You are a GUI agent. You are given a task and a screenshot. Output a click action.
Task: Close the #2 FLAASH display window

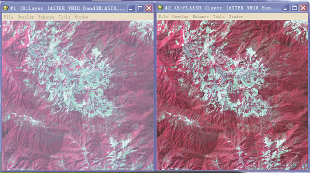click(303, 8)
